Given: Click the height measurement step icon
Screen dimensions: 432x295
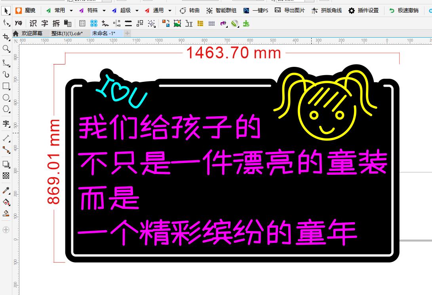Looking at the screenshot, I should coord(189,23).
